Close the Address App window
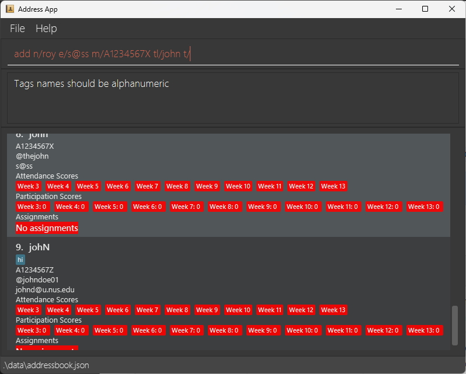This screenshot has width=466, height=374. [452, 9]
